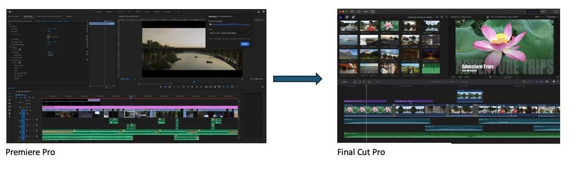Viewport: 576px width, 170px height.
Task: Open the Match Source preset dropdown
Action: coord(229,33)
